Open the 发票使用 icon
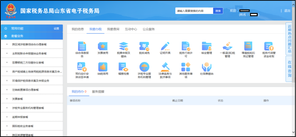 click(103, 46)
